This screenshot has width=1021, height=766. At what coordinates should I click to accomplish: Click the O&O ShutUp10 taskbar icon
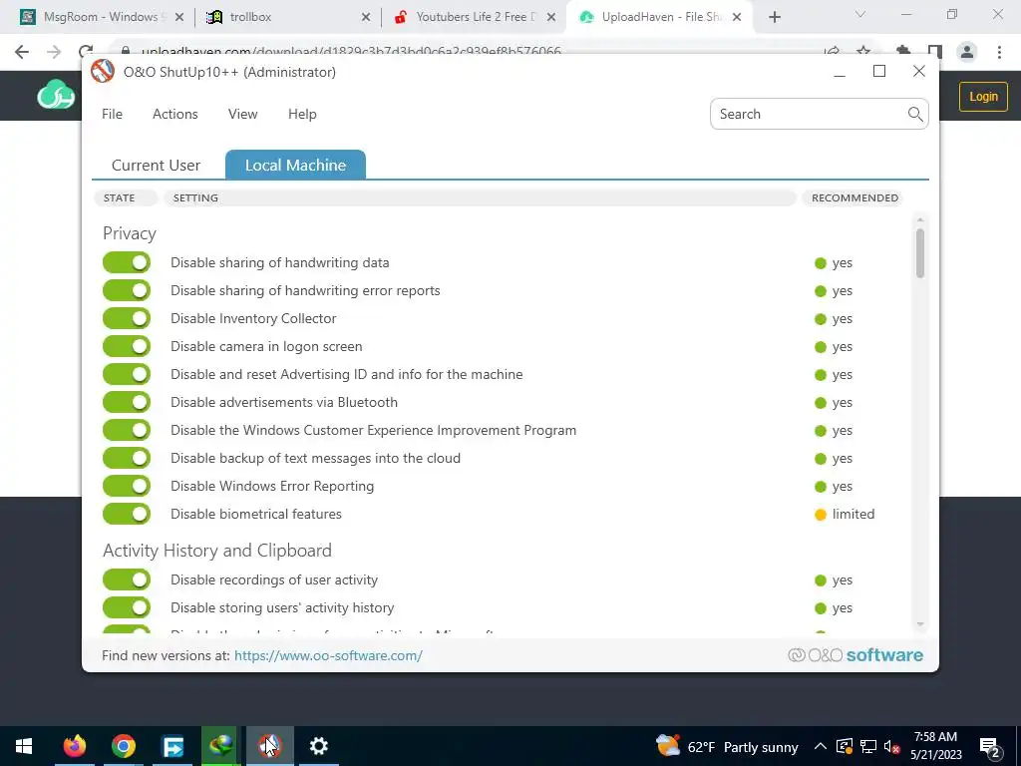[269, 746]
